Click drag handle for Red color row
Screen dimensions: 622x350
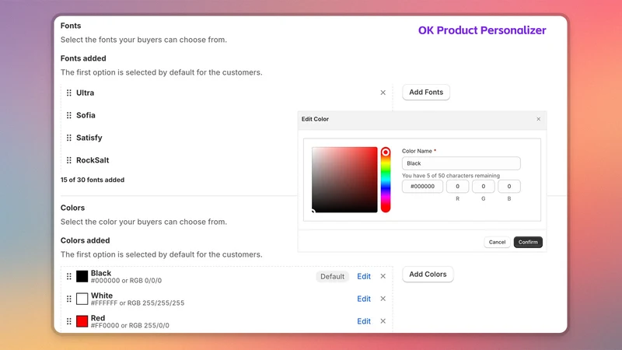tap(69, 321)
